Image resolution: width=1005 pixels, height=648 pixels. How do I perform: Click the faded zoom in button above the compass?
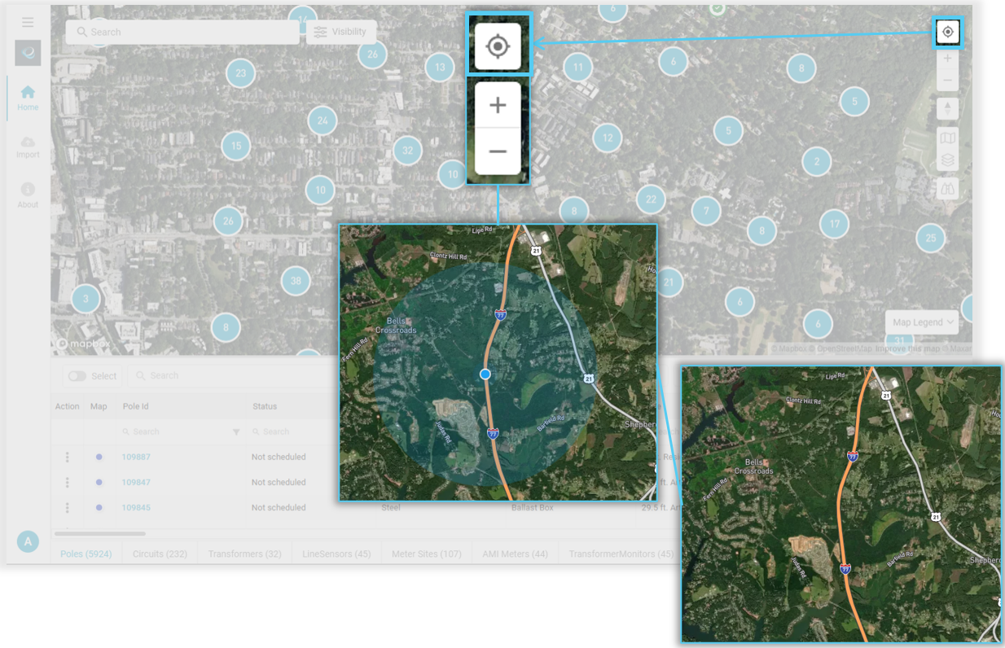[947, 59]
